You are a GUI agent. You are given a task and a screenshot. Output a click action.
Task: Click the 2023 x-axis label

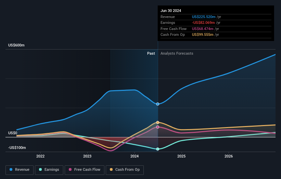coord(87,156)
